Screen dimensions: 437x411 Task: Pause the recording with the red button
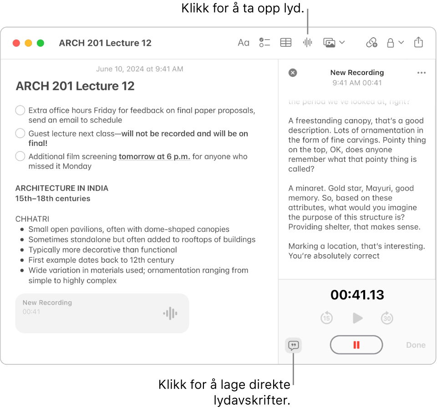(x=356, y=345)
